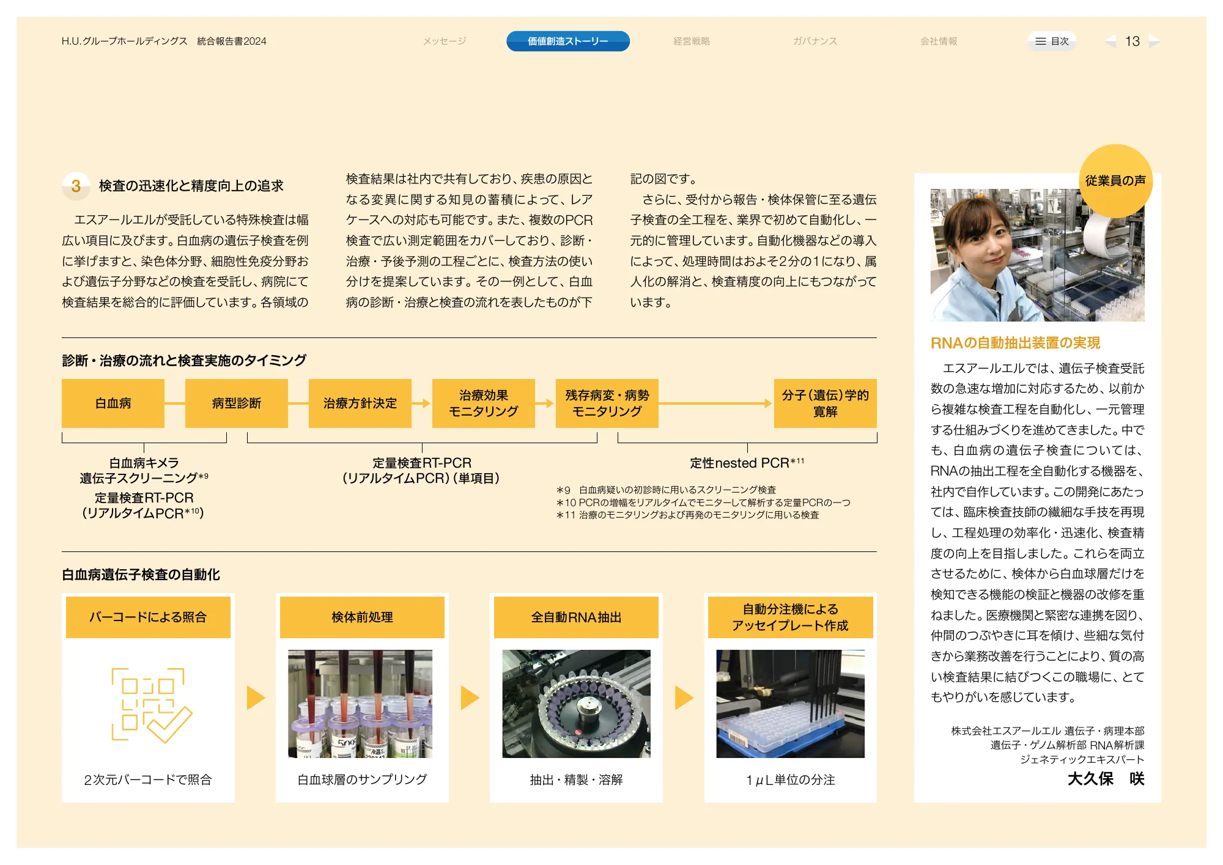Viewport: 1223px width, 865px height.
Task: Click the 治療方針決定 flow box
Action: tap(360, 403)
